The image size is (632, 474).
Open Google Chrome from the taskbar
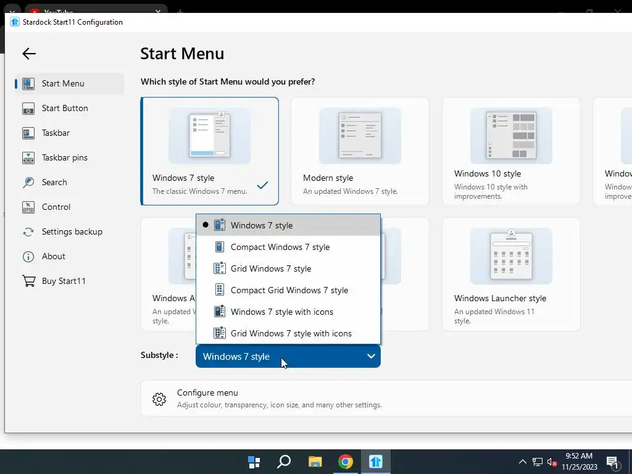coord(346,462)
